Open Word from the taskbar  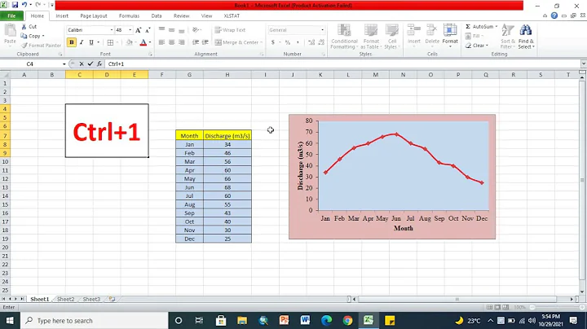[x=305, y=321]
